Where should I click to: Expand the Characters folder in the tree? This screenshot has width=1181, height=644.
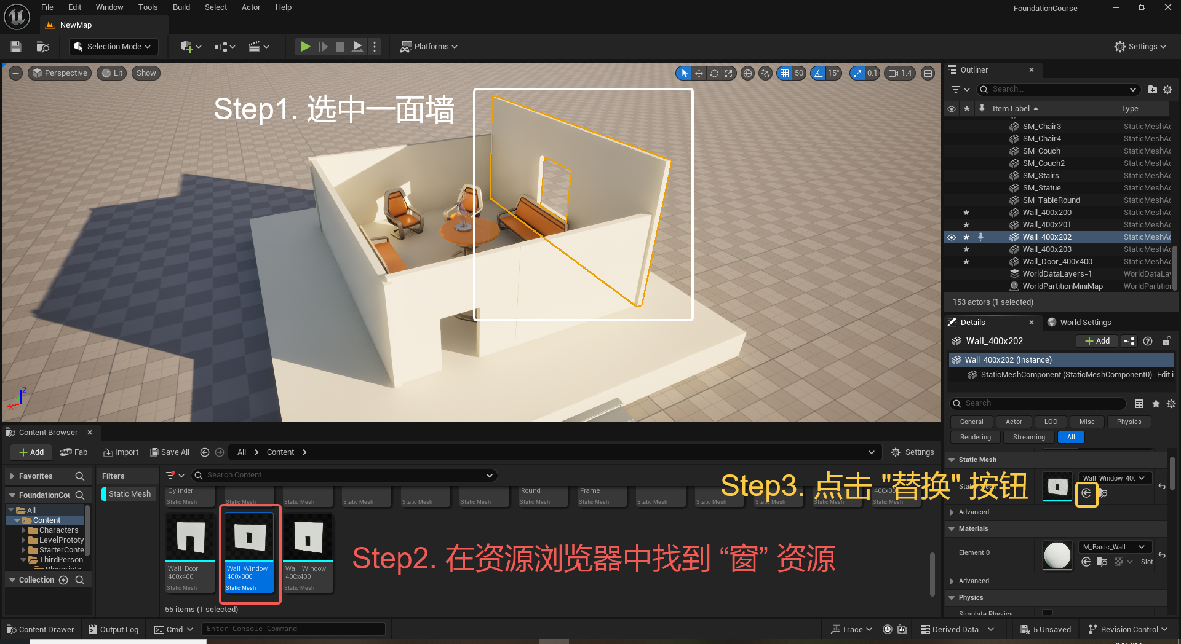tap(24, 530)
